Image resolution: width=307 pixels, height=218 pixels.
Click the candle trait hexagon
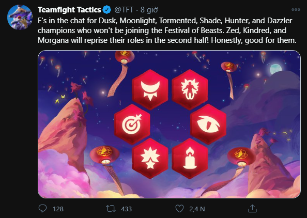(x=190, y=158)
